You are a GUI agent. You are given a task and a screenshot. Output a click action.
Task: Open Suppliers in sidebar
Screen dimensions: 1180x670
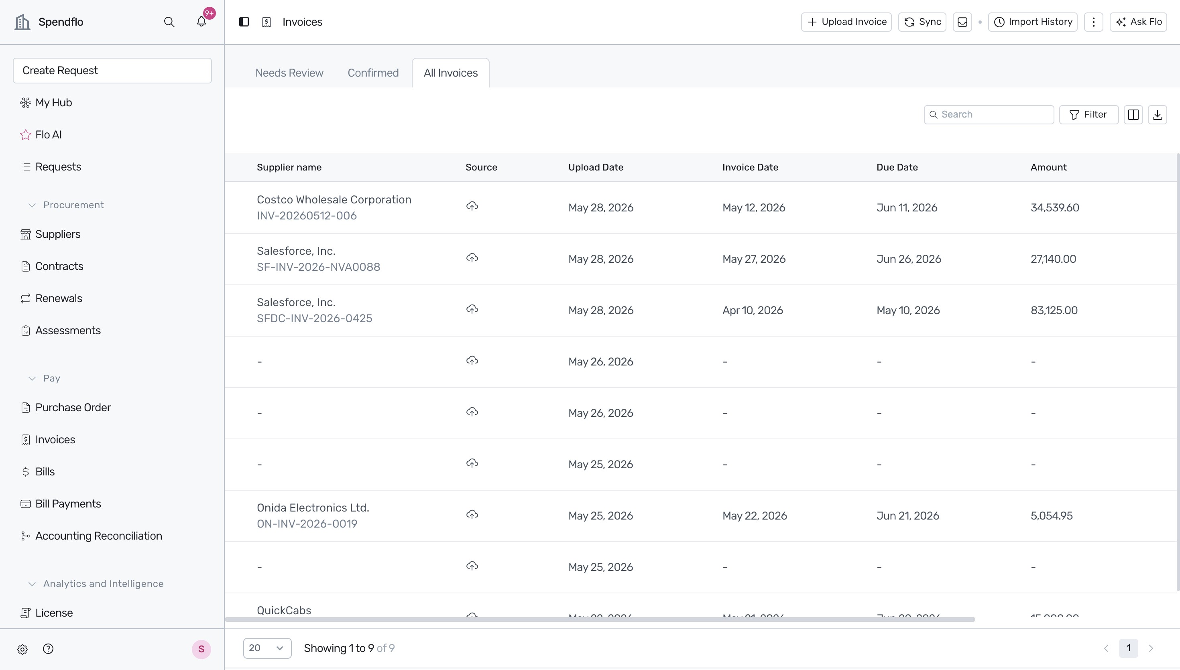tap(57, 234)
